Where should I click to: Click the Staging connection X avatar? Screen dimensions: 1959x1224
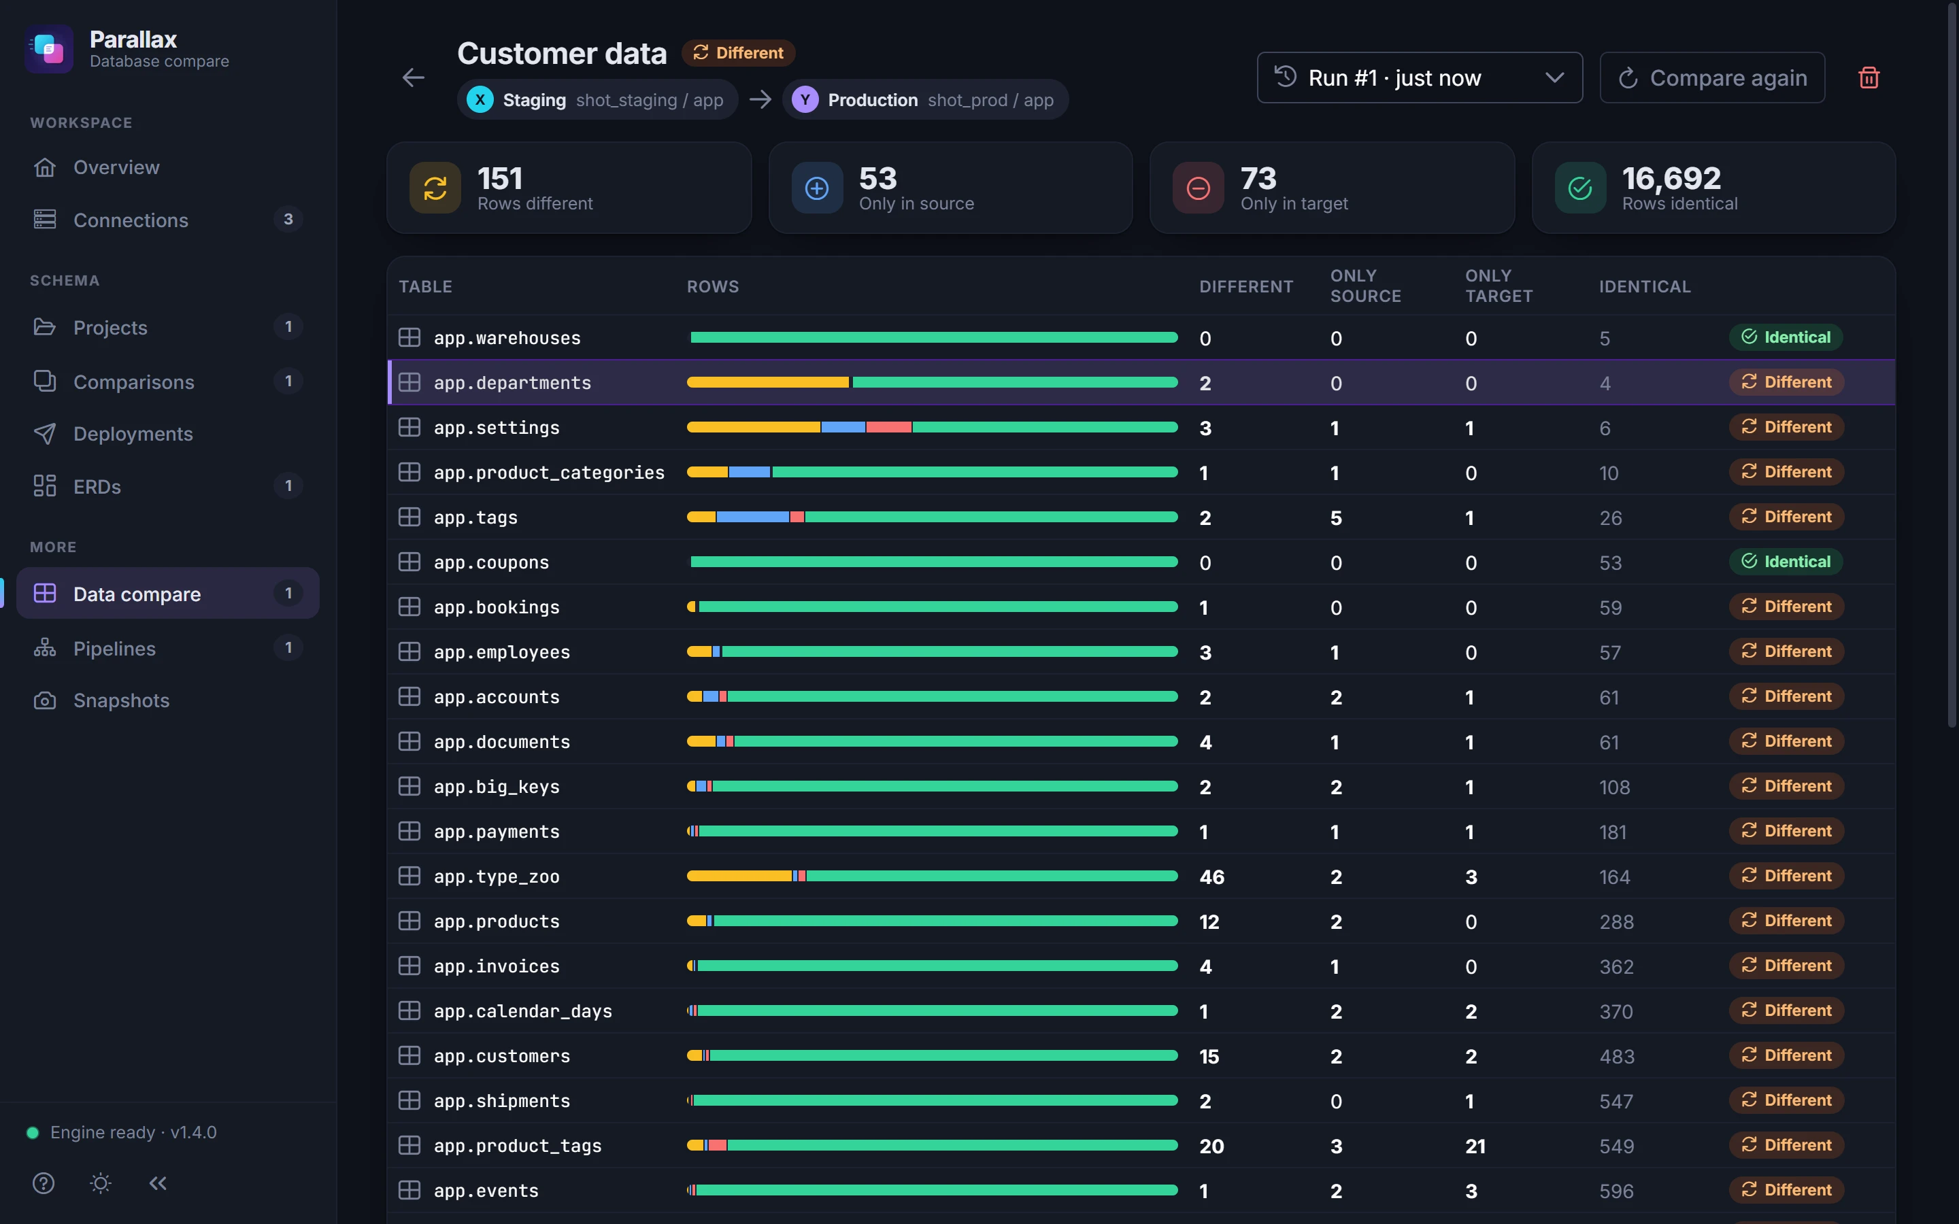pos(480,99)
